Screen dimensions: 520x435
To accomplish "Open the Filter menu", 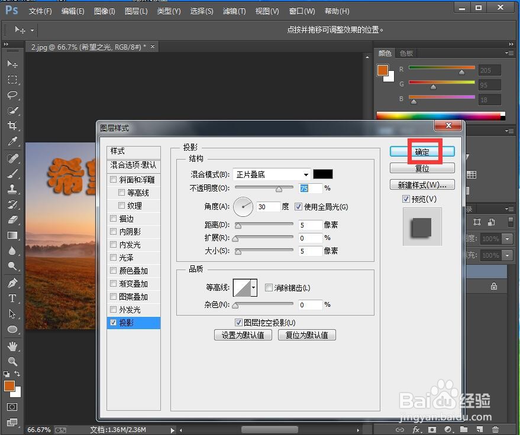I will tap(234, 10).
